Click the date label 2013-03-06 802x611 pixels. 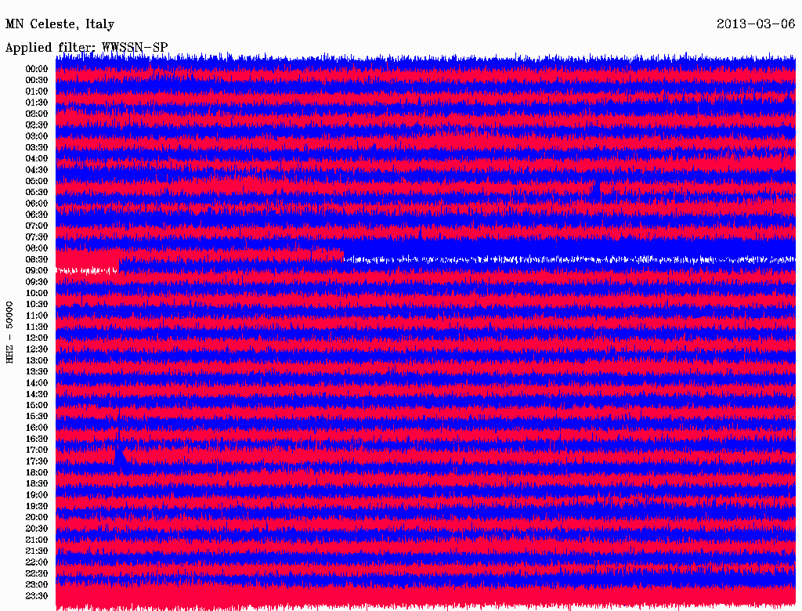(756, 23)
